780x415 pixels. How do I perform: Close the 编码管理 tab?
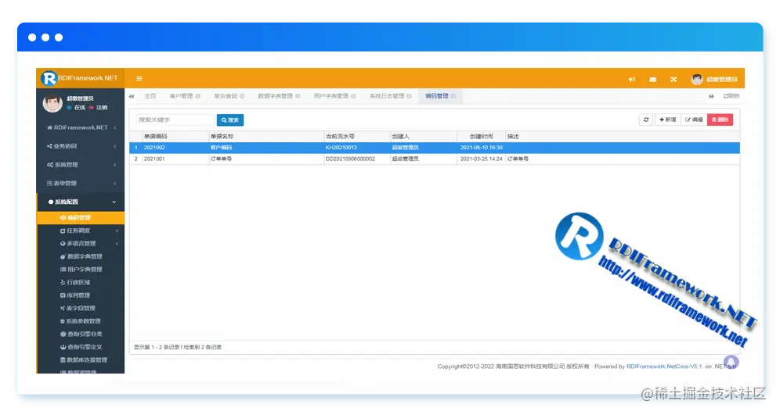point(453,96)
